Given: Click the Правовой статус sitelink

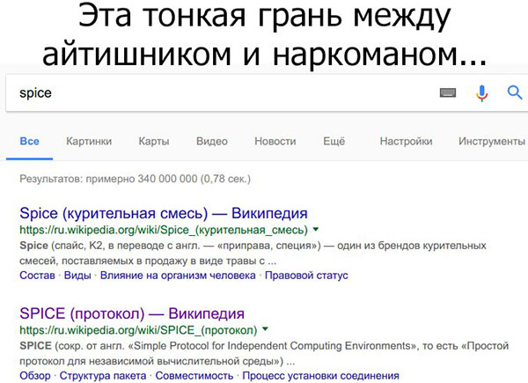Looking at the screenshot, I should [x=306, y=276].
